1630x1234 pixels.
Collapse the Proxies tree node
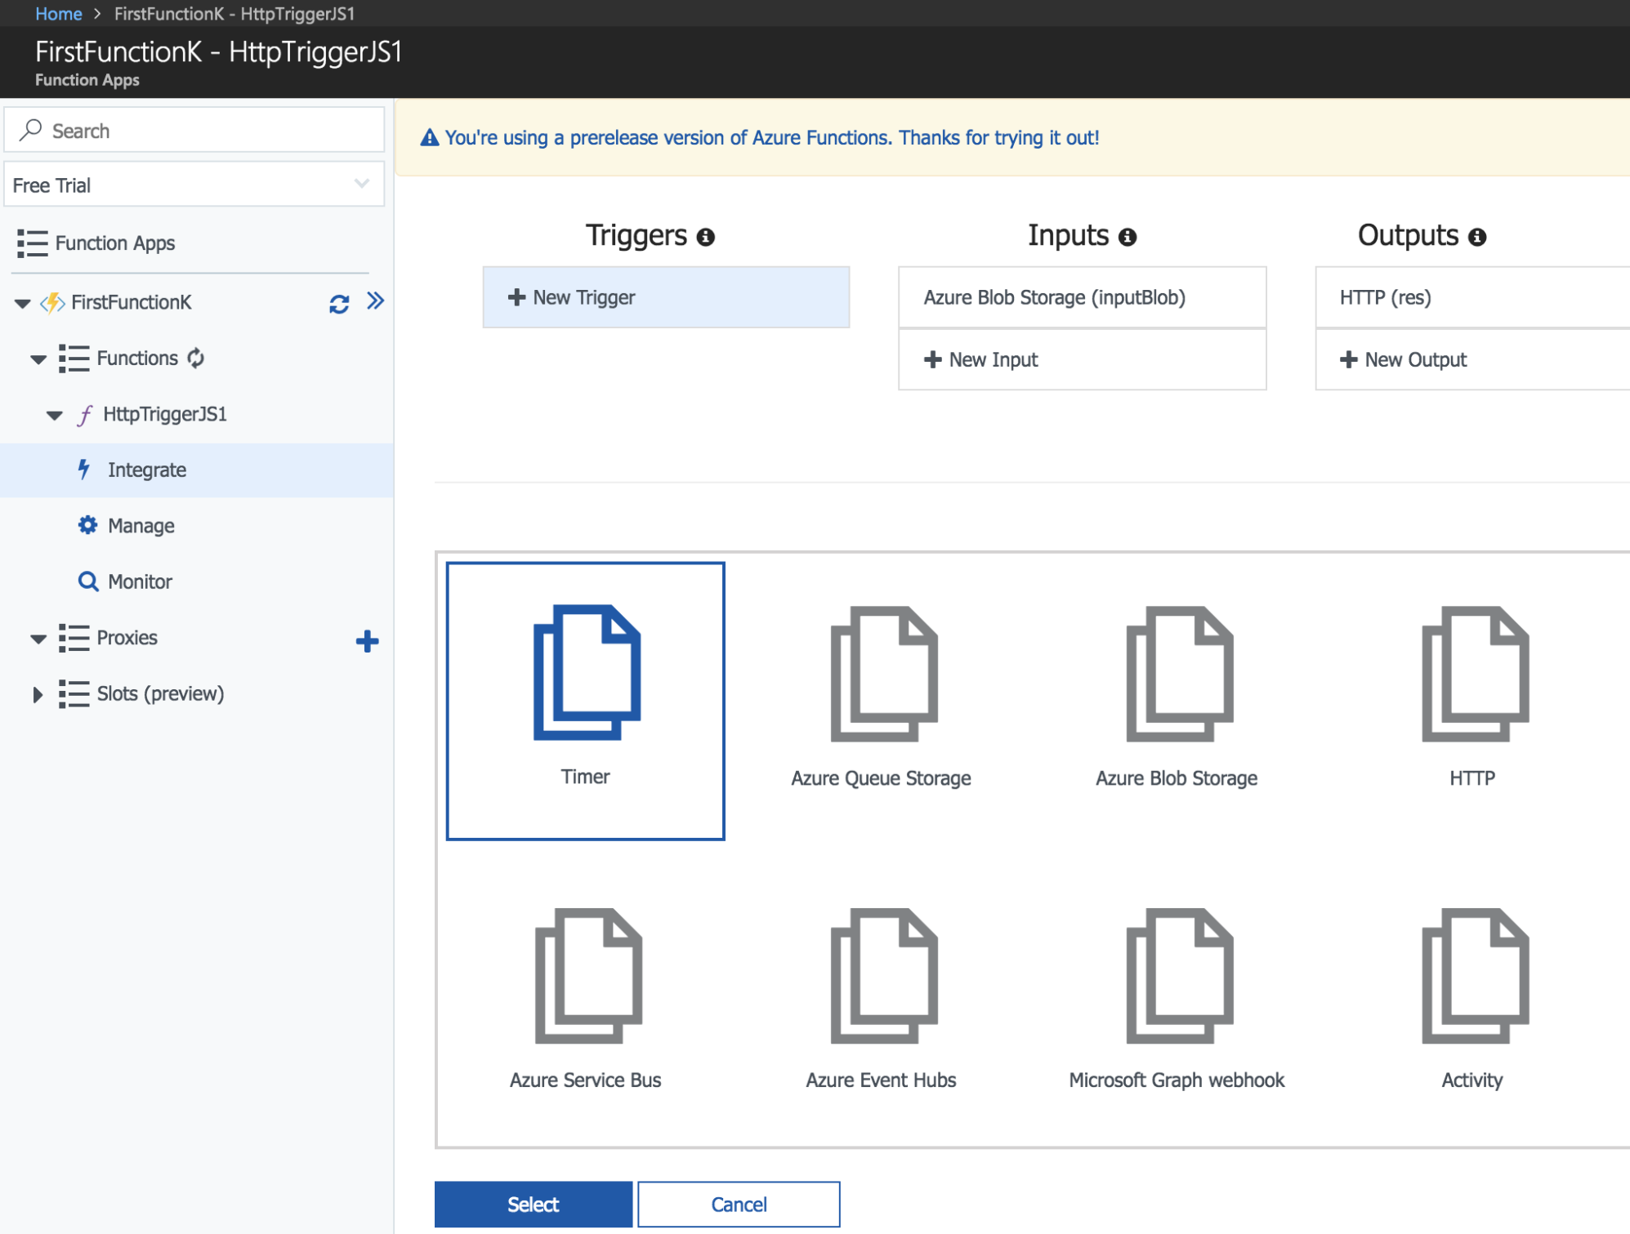[x=38, y=639]
